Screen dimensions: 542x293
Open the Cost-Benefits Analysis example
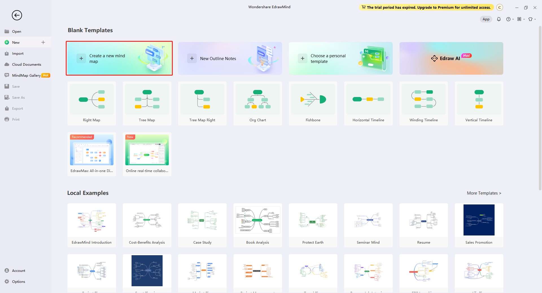(147, 225)
